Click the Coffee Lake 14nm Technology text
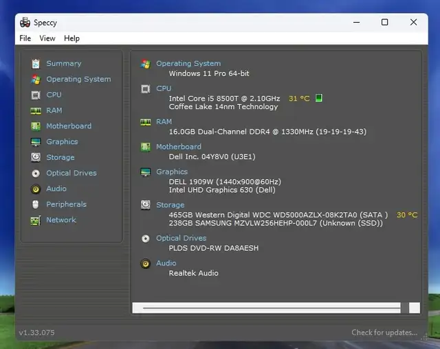Viewport: 440px width, 349px height. [x=223, y=107]
